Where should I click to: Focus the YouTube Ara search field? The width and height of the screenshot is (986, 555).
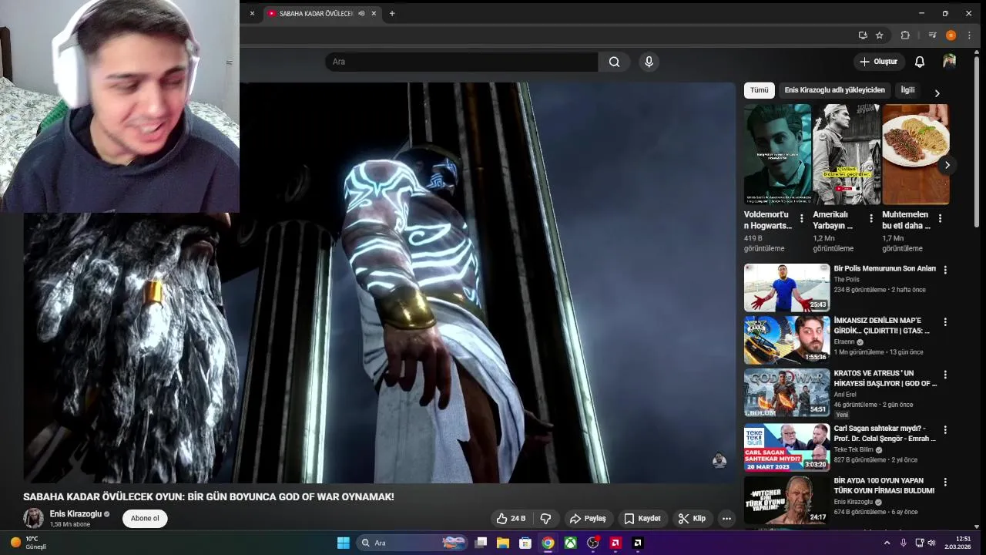click(461, 62)
